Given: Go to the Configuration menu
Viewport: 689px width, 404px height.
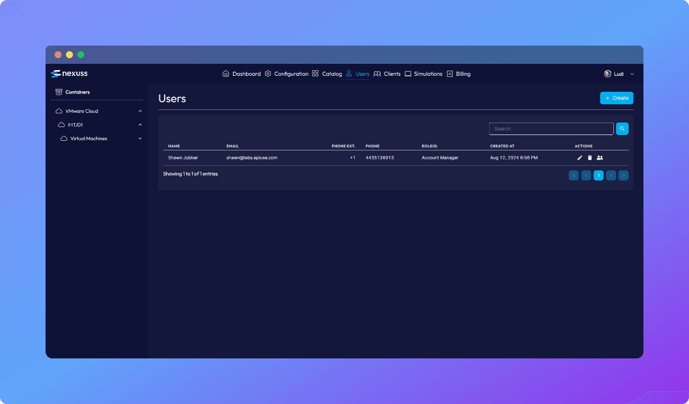Looking at the screenshot, I should pyautogui.click(x=286, y=74).
